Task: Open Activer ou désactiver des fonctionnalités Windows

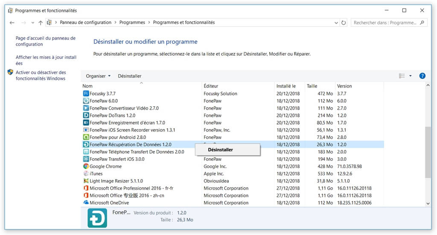Action: (41, 75)
